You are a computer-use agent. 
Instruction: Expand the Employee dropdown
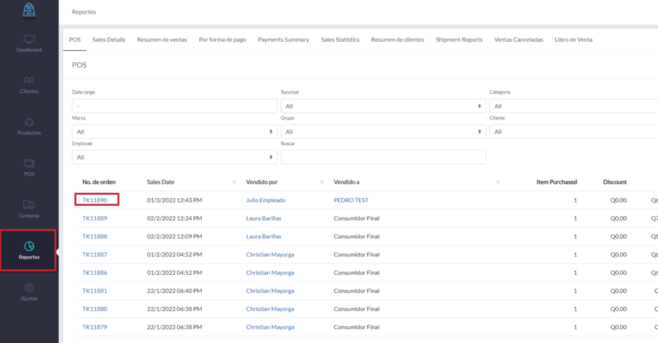coord(174,157)
